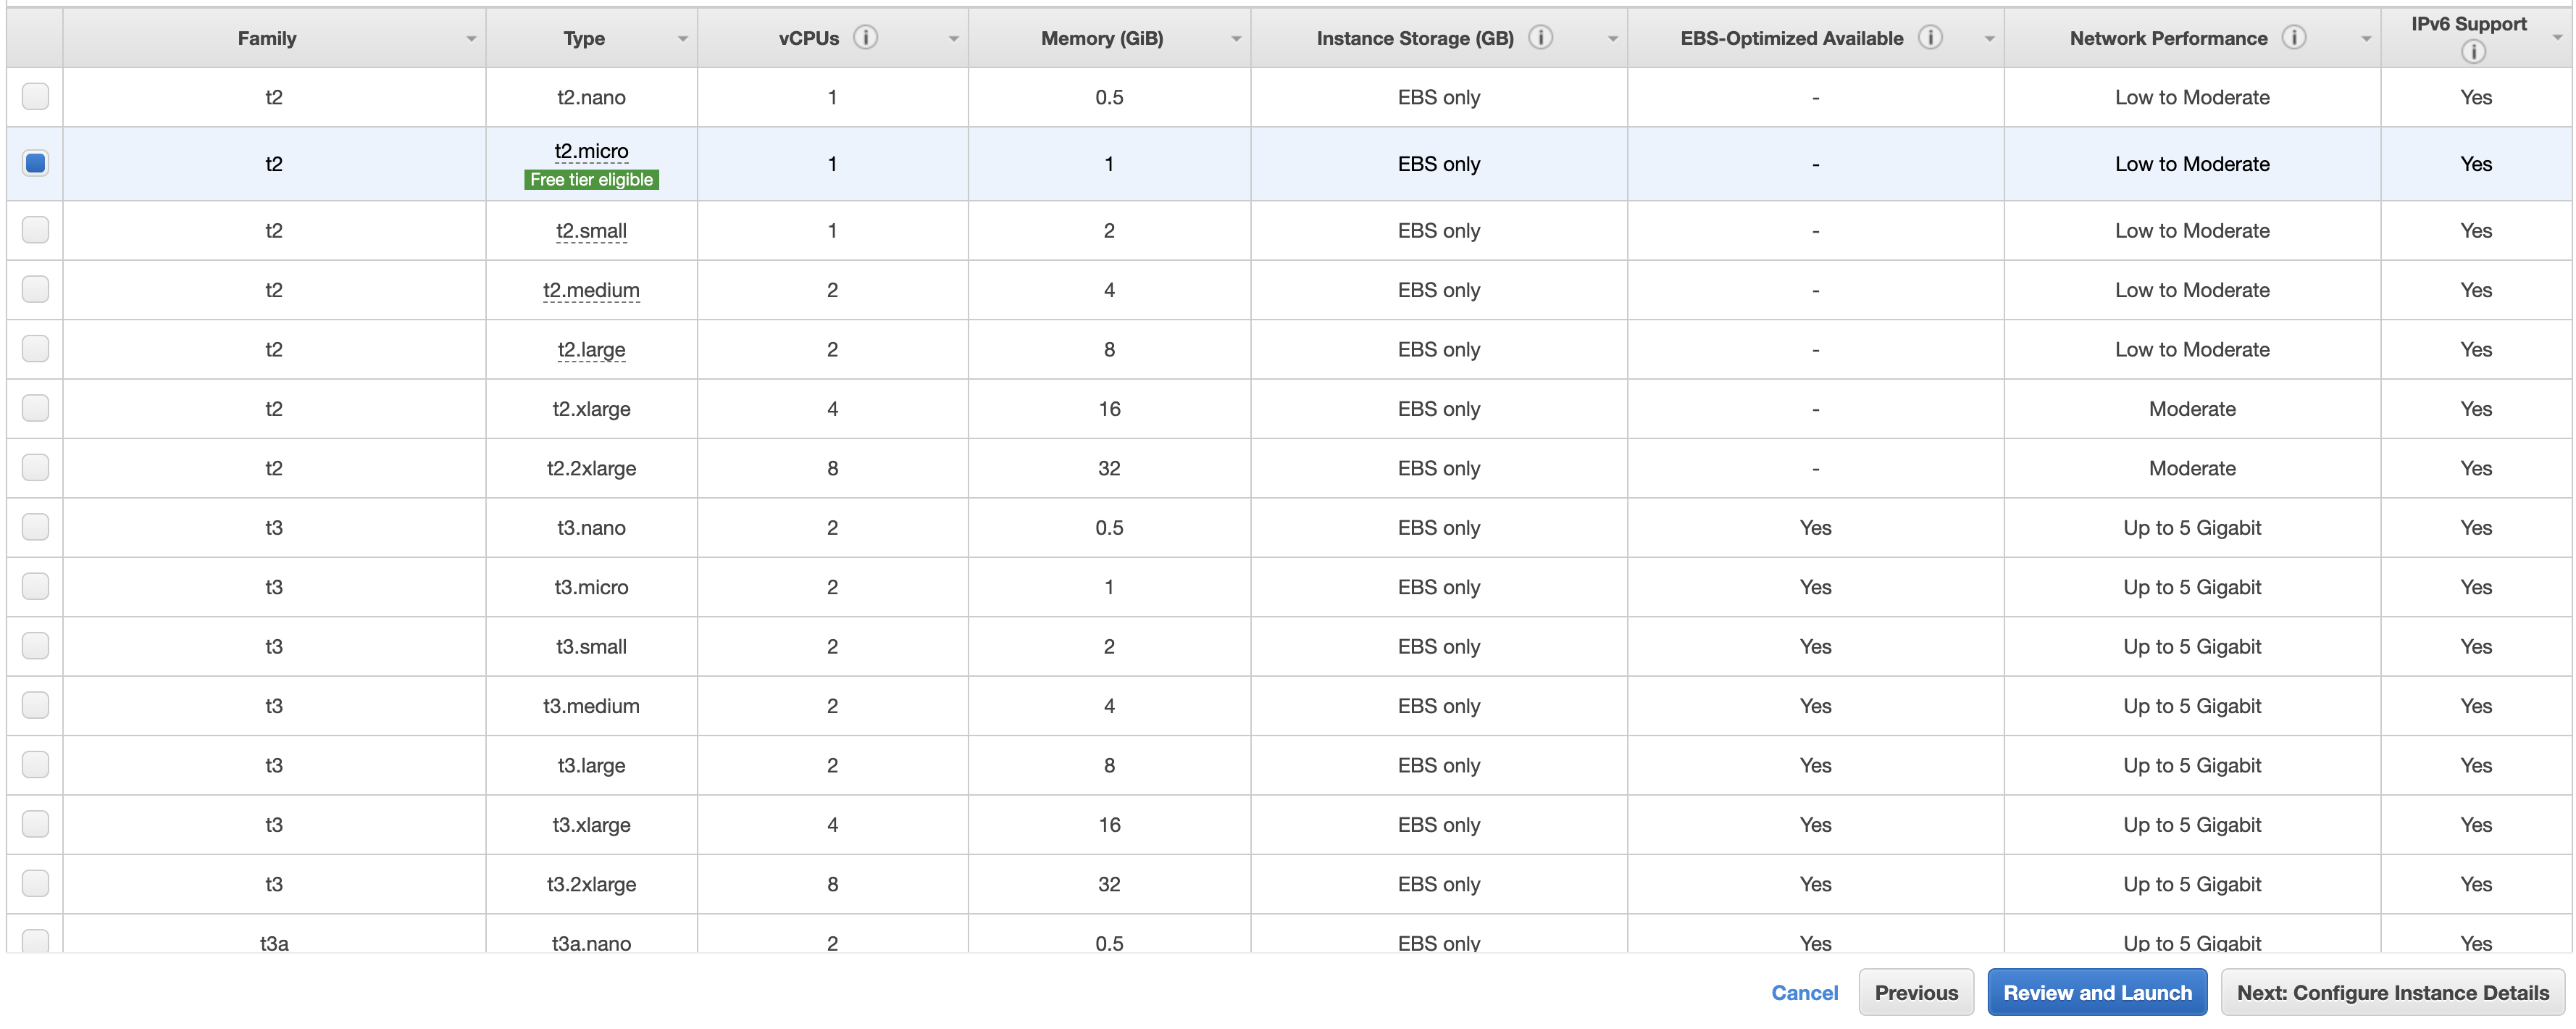2576x1029 pixels.
Task: Expand the vCPUs column filter arrow
Action: (x=954, y=39)
